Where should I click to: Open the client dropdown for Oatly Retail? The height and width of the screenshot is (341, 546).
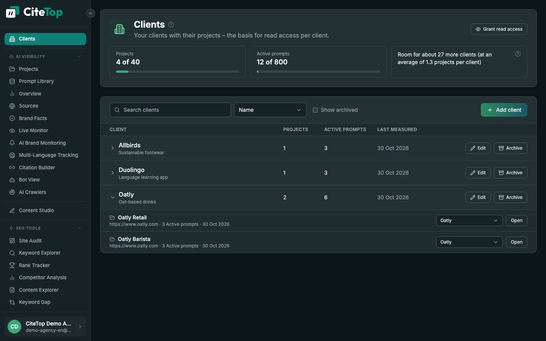(x=469, y=221)
